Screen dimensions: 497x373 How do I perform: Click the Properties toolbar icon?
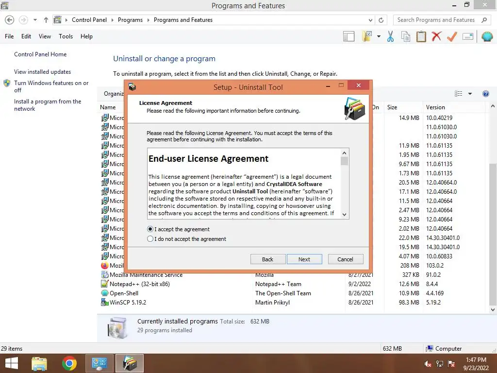[x=468, y=36]
